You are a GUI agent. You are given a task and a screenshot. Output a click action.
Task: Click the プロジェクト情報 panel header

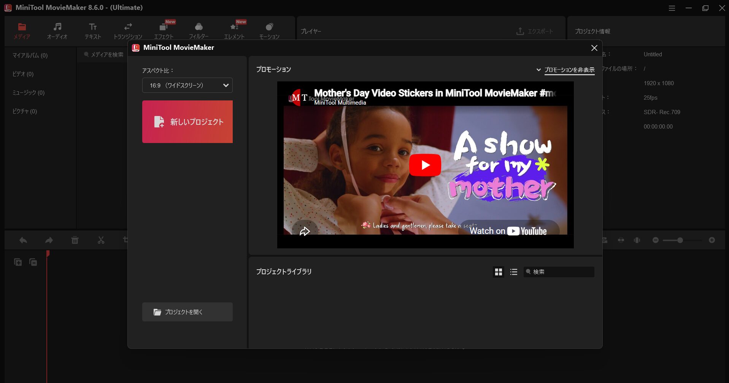click(x=592, y=31)
